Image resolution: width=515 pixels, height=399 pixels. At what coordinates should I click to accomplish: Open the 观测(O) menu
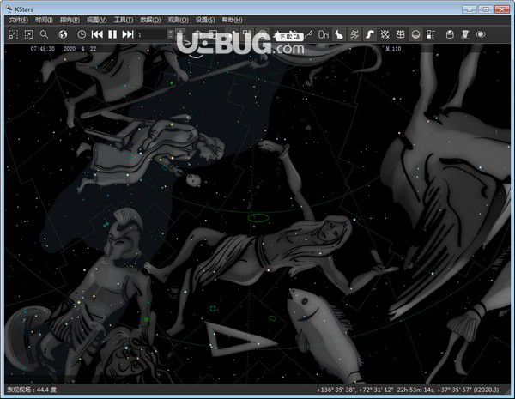178,20
